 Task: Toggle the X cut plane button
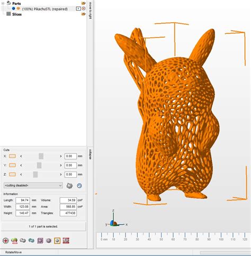click(12, 156)
